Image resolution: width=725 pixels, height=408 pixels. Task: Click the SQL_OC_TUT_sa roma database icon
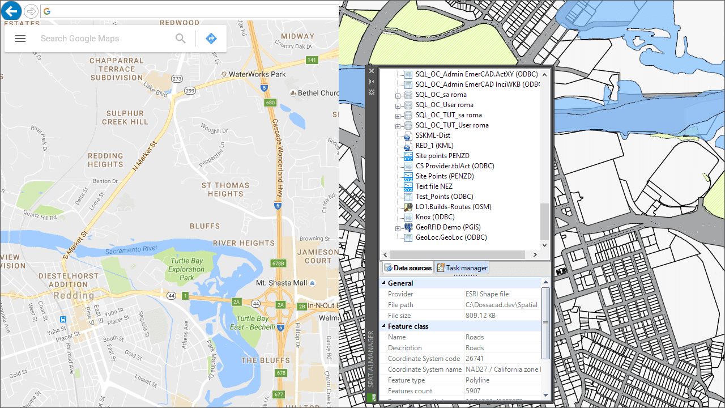tap(408, 115)
